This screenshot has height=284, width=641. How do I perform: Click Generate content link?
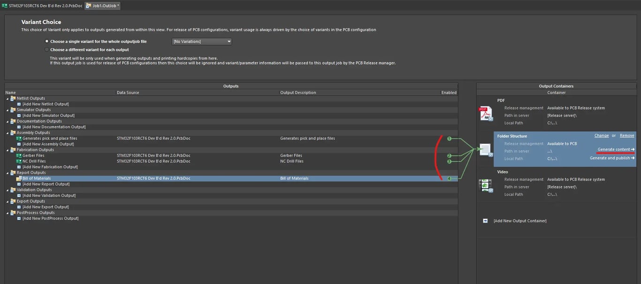click(x=616, y=150)
